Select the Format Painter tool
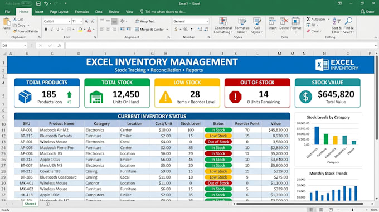Viewport: 379px width, 212px height. [x=26, y=31]
